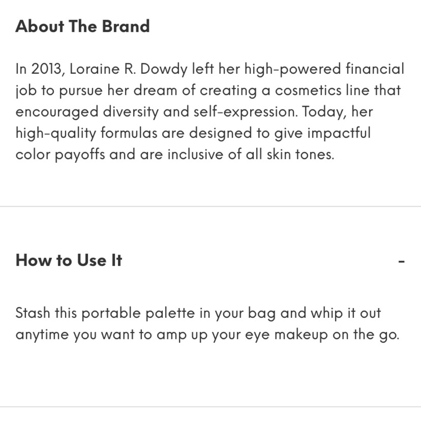Collapse How to Use It with minus icon
421x421 pixels.
pyautogui.click(x=401, y=261)
